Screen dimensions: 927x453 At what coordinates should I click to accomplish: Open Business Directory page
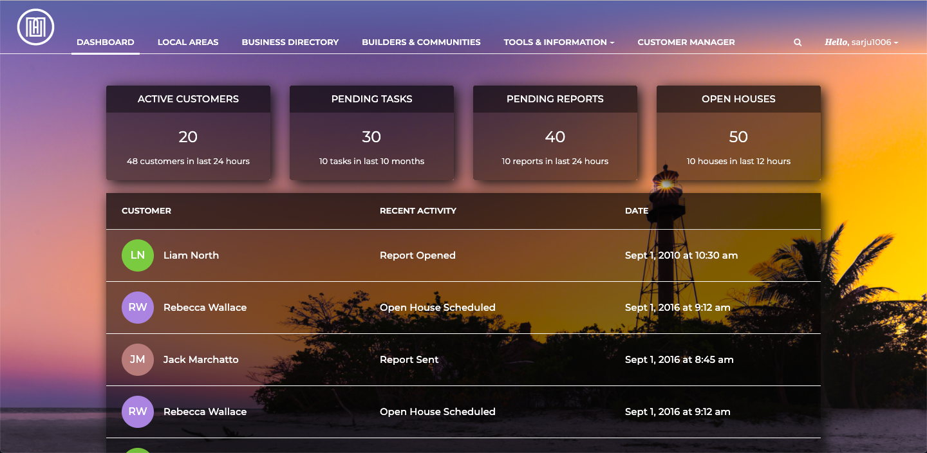click(x=290, y=42)
